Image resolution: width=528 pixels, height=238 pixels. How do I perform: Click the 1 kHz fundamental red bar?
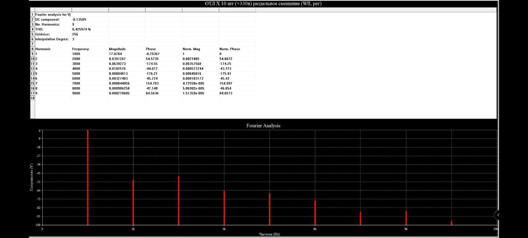(x=88, y=177)
